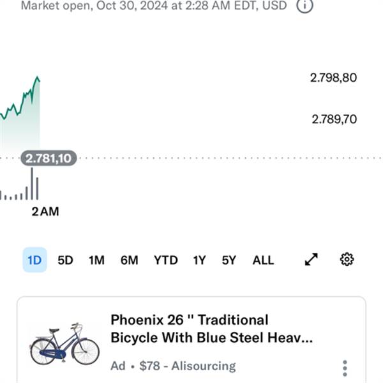The image size is (383, 383).
Task: Open the ad's three-dot options menu
Action: pyautogui.click(x=345, y=368)
